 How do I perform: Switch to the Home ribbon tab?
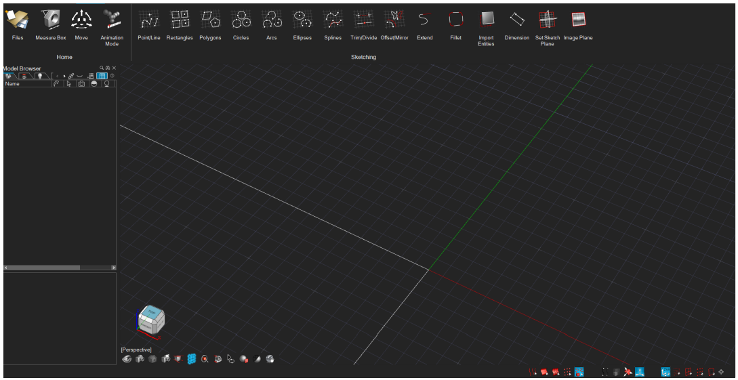[64, 57]
